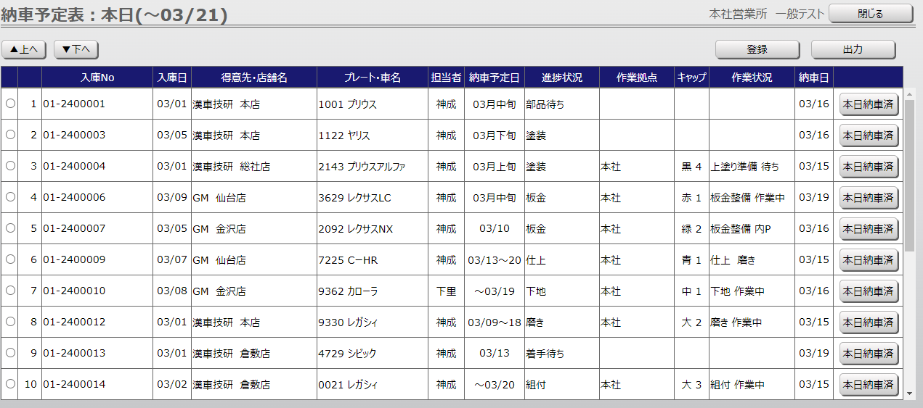Close the schedule with 閉じる button
Image resolution: width=923 pixels, height=408 pixels.
(871, 13)
